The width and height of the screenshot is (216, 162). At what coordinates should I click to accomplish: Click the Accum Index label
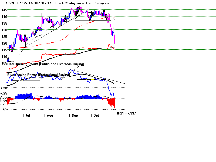(x=4, y=99)
